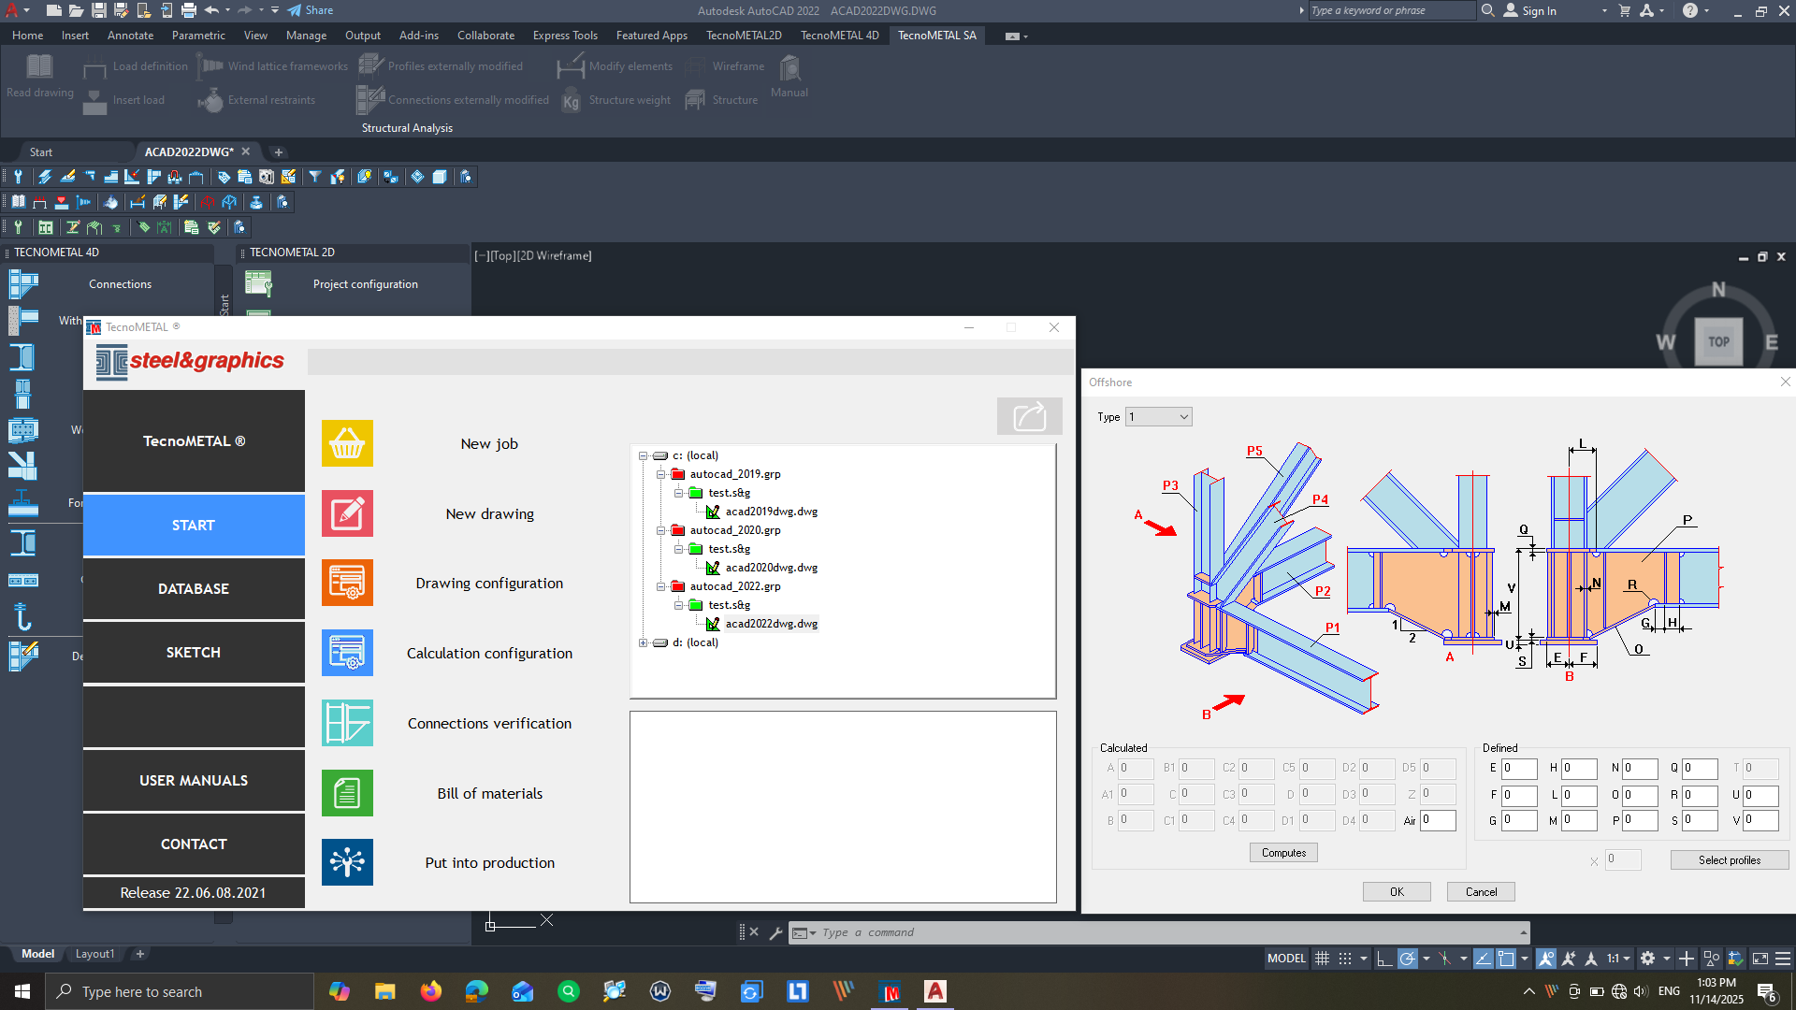The height and width of the screenshot is (1010, 1796).
Task: Click the Select profiles button
Action: (1730, 859)
